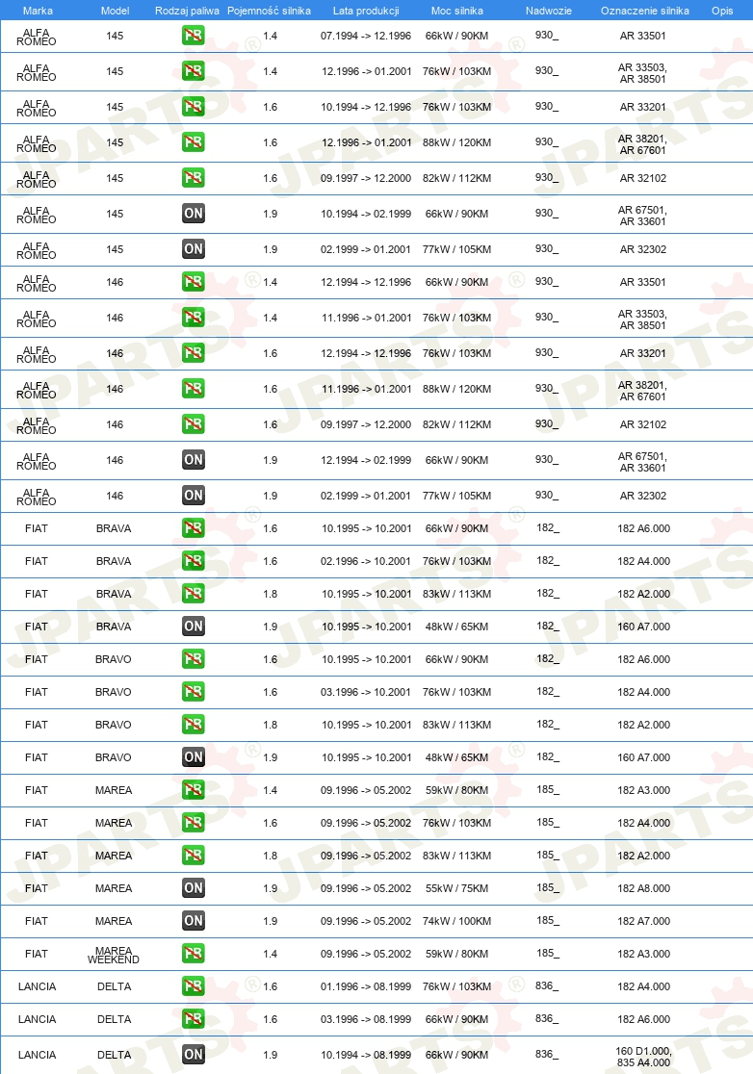Click petrol icon in Alfa 145 AR 33201 row
Image resolution: width=753 pixels, height=1074 pixels.
(194, 107)
